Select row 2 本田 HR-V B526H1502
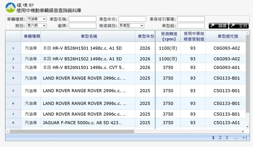The height and width of the screenshot is (147, 253). (x=125, y=59)
